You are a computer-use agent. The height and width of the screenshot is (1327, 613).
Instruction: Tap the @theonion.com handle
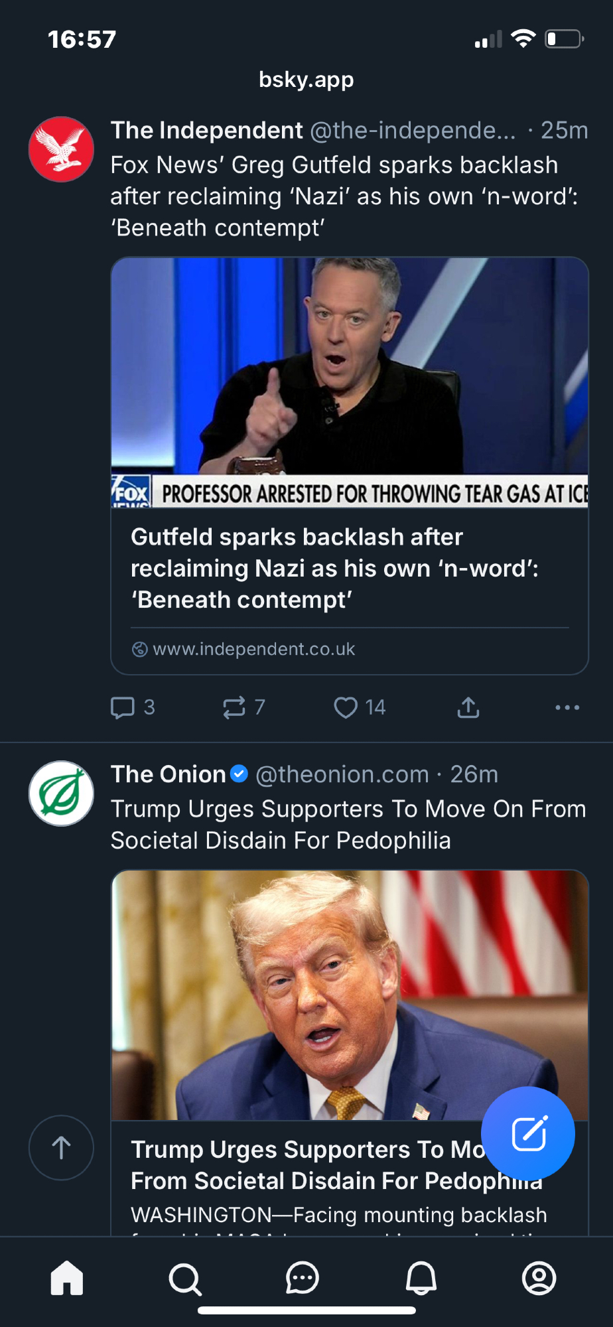pos(342,774)
